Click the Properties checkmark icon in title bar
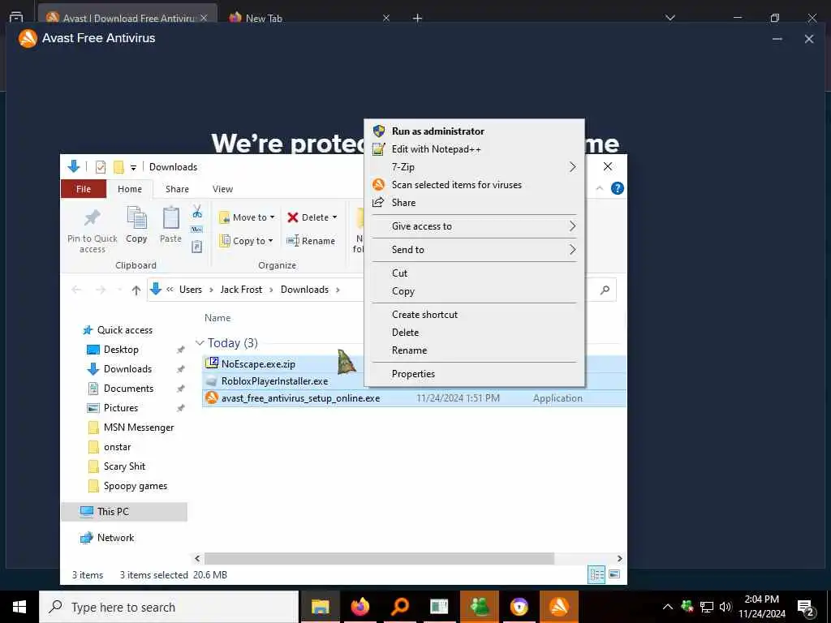Viewport: 831px width, 623px height. [x=100, y=167]
